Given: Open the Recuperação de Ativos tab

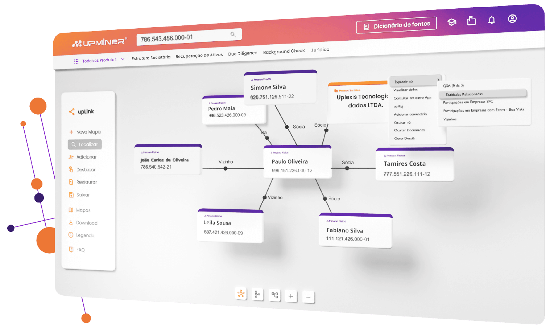Looking at the screenshot, I should pyautogui.click(x=199, y=56).
